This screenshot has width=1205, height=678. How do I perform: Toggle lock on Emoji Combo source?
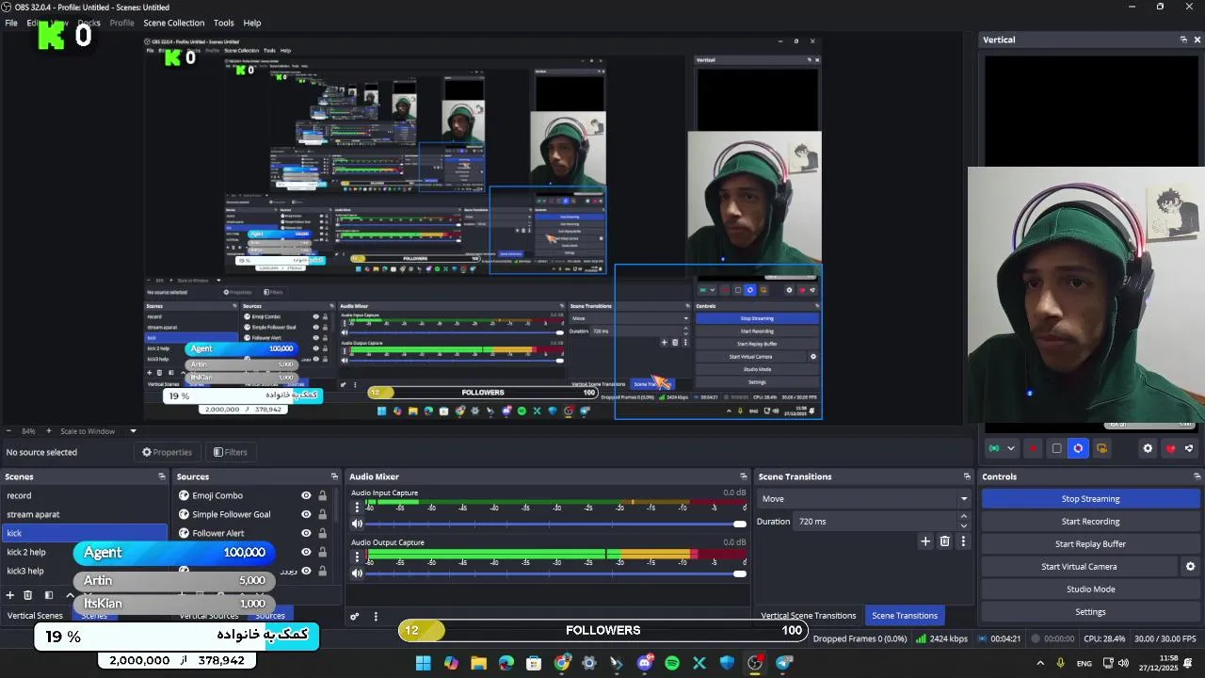click(322, 495)
